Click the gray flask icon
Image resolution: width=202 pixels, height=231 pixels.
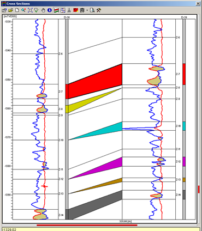pos(69,10)
